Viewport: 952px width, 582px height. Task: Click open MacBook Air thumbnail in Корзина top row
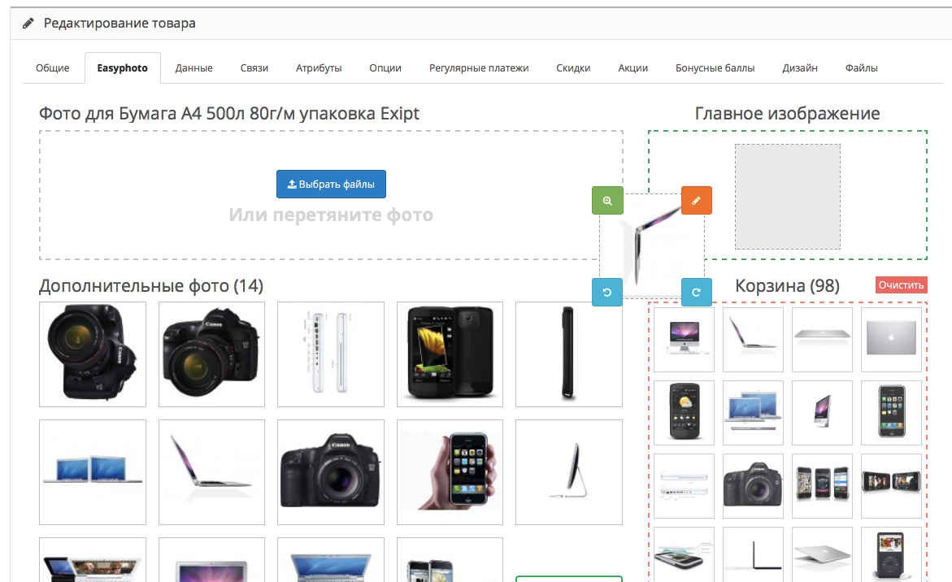753,339
